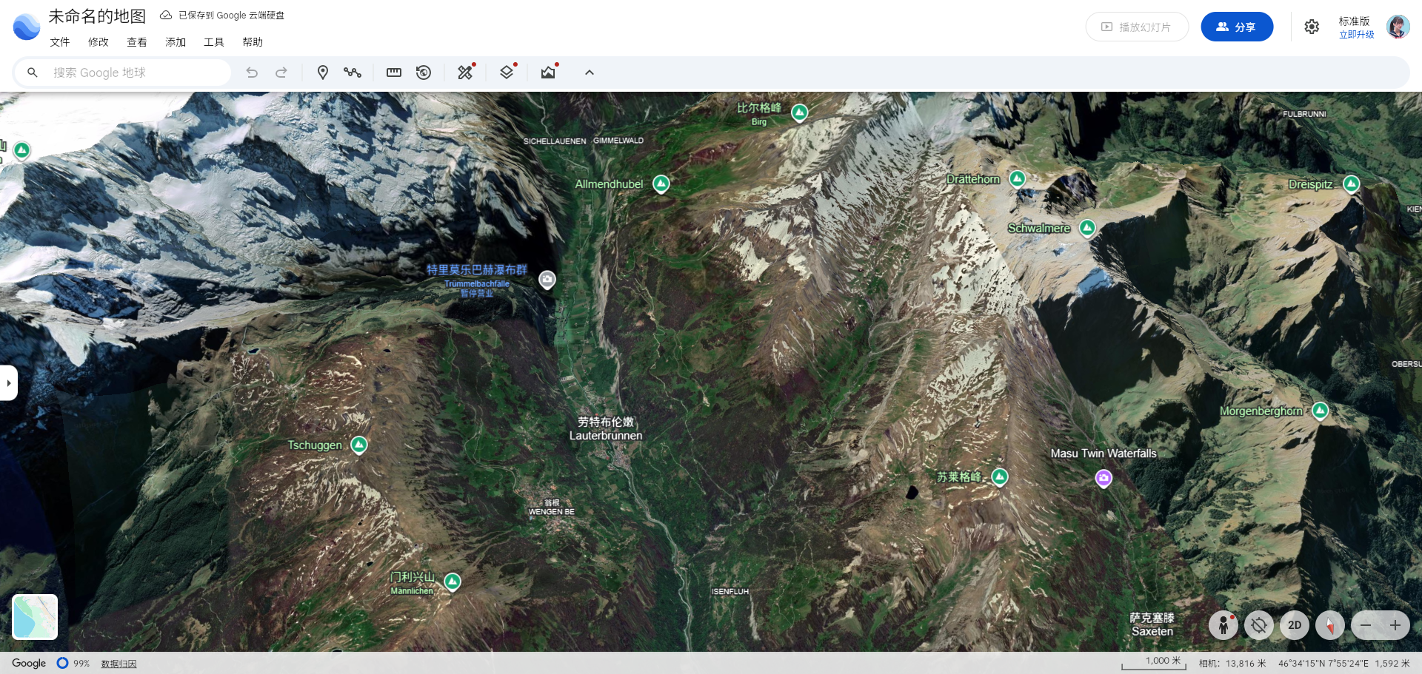Click the Pegman street view icon

(x=1223, y=625)
